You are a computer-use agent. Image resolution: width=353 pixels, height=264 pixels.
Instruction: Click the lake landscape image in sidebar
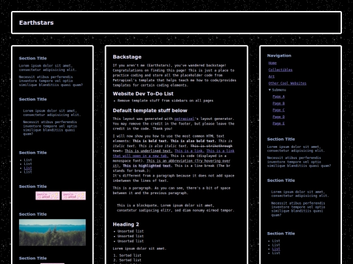tap(52, 232)
